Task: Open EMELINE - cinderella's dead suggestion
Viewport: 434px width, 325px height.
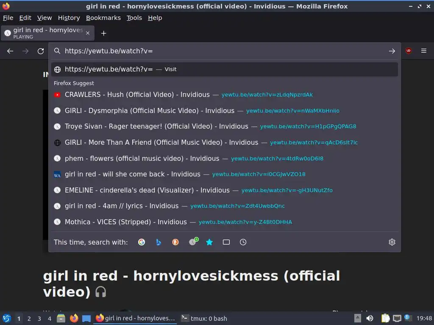Action: pyautogui.click(x=225, y=190)
